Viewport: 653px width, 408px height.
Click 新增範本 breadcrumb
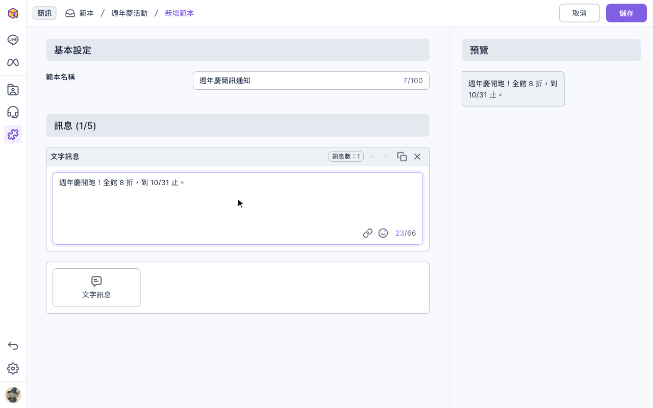(x=180, y=13)
